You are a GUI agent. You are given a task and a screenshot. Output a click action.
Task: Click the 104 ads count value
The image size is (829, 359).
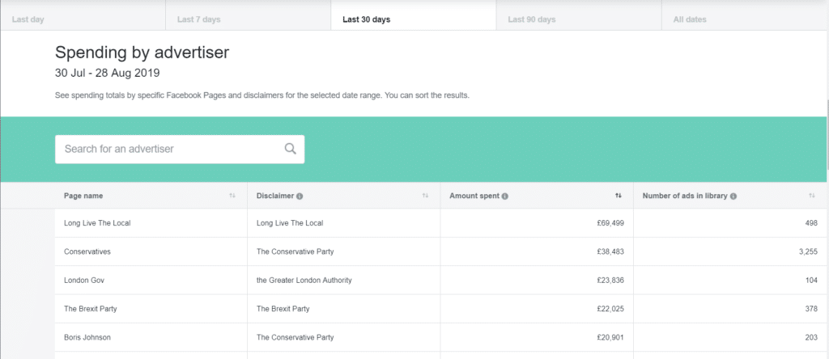(811, 281)
